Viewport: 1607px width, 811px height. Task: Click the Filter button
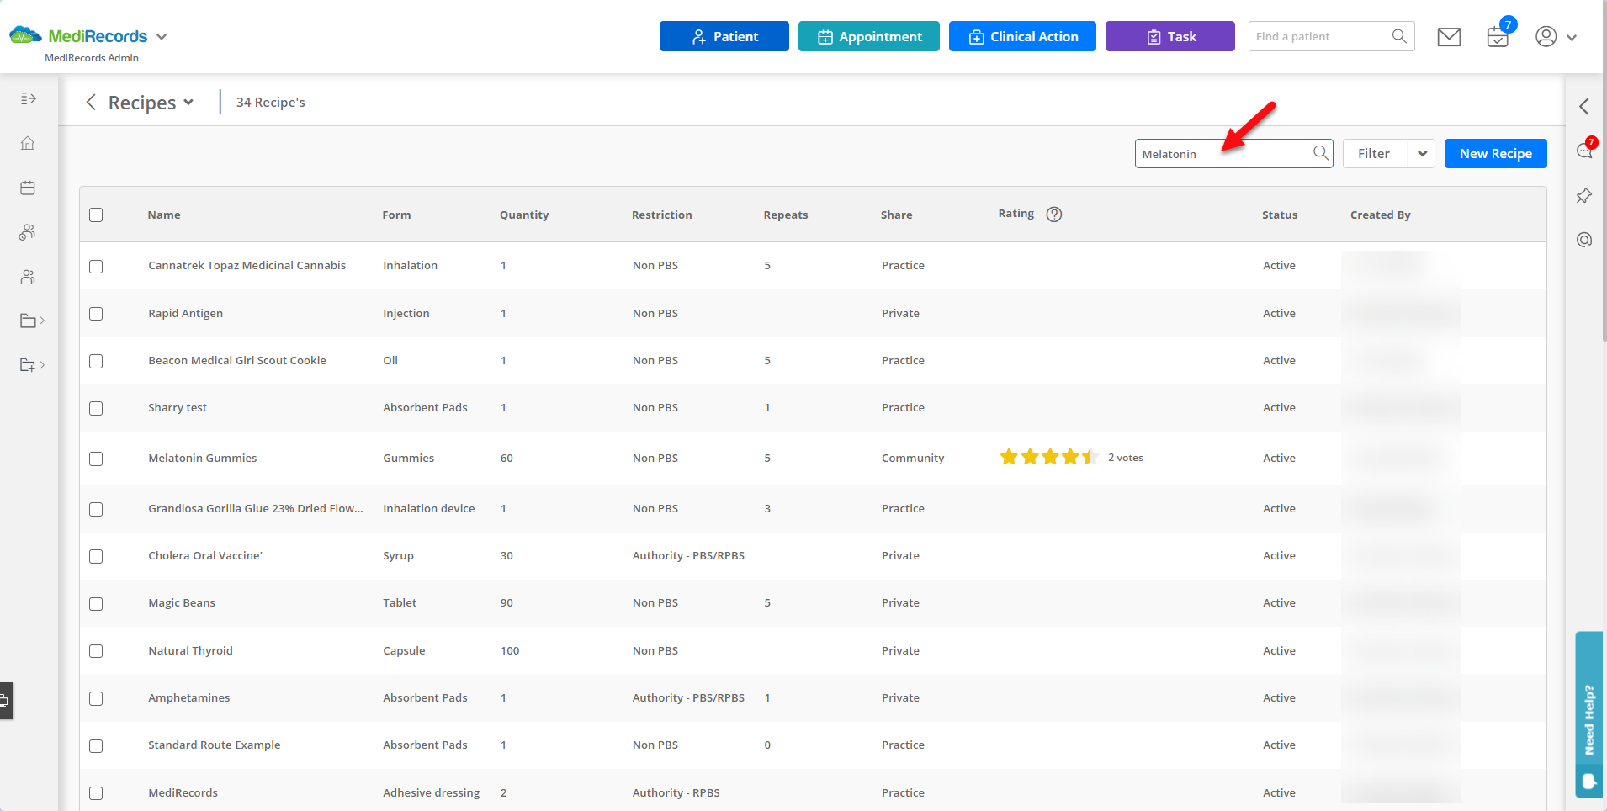coord(1375,153)
